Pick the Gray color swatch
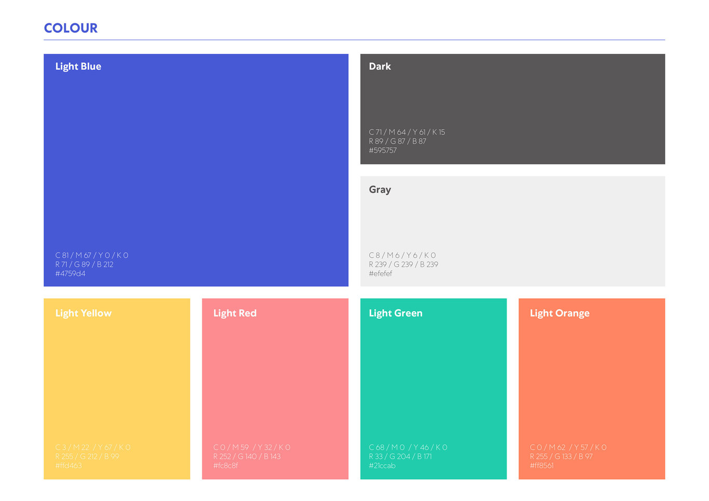The height and width of the screenshot is (501, 709). coord(512,231)
